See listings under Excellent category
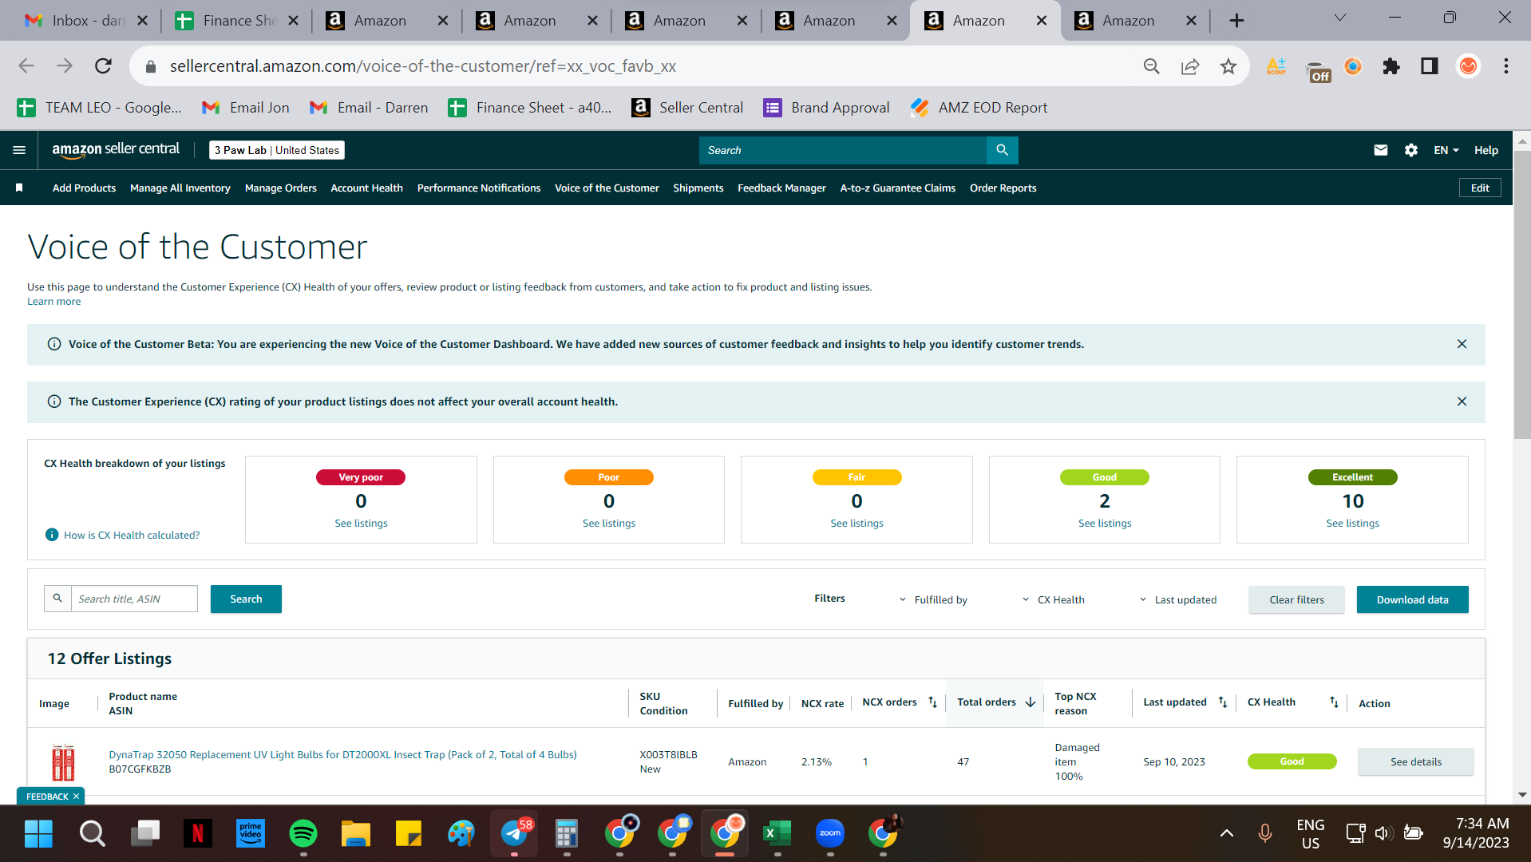1531x862 pixels. coord(1352,524)
